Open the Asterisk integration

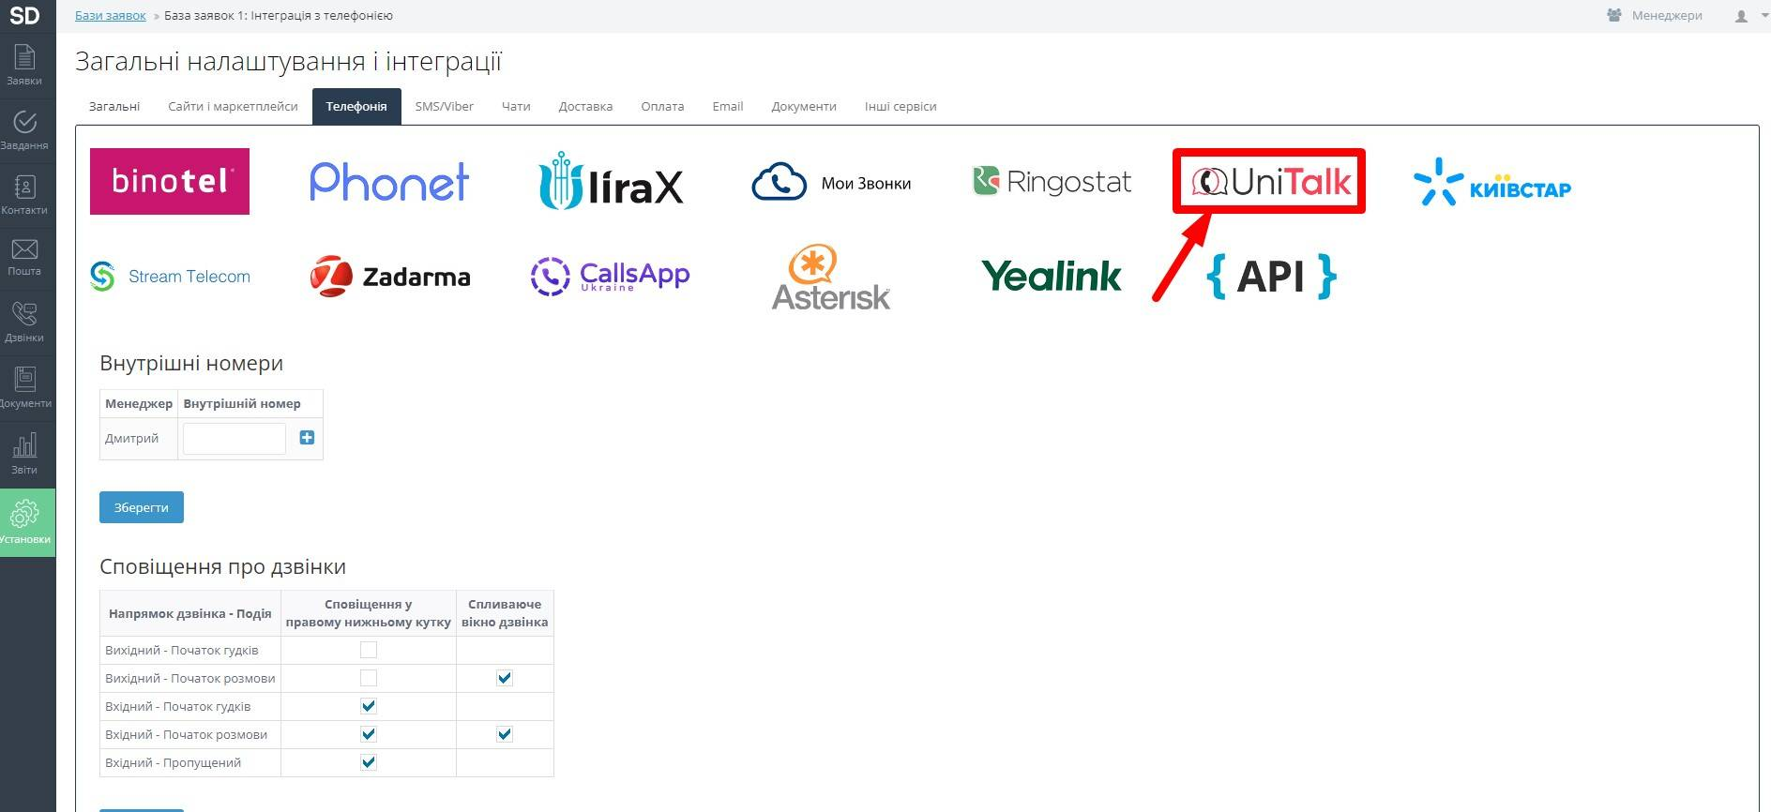click(x=830, y=278)
